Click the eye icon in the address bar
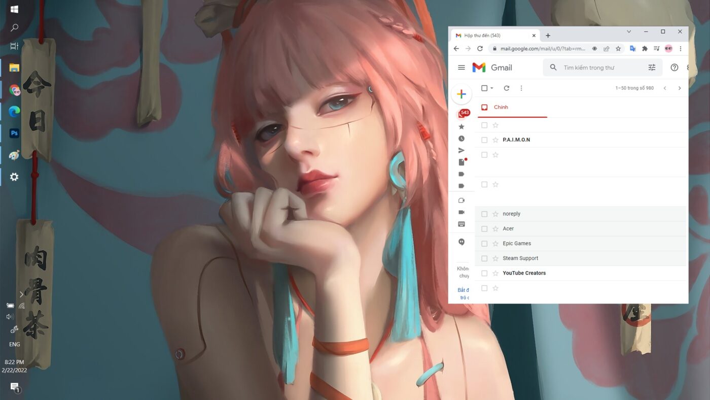 pos(595,49)
